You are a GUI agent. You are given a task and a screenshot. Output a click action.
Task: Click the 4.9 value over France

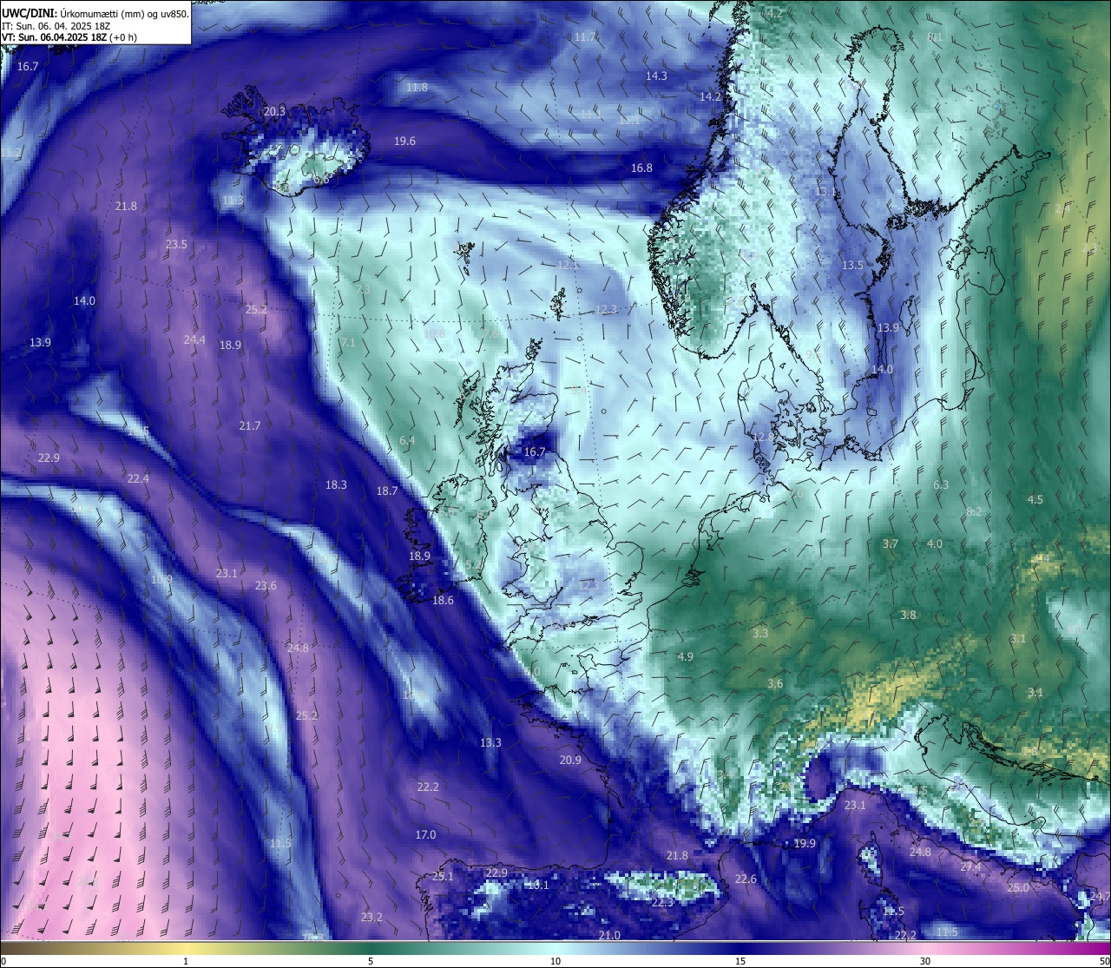click(x=685, y=656)
